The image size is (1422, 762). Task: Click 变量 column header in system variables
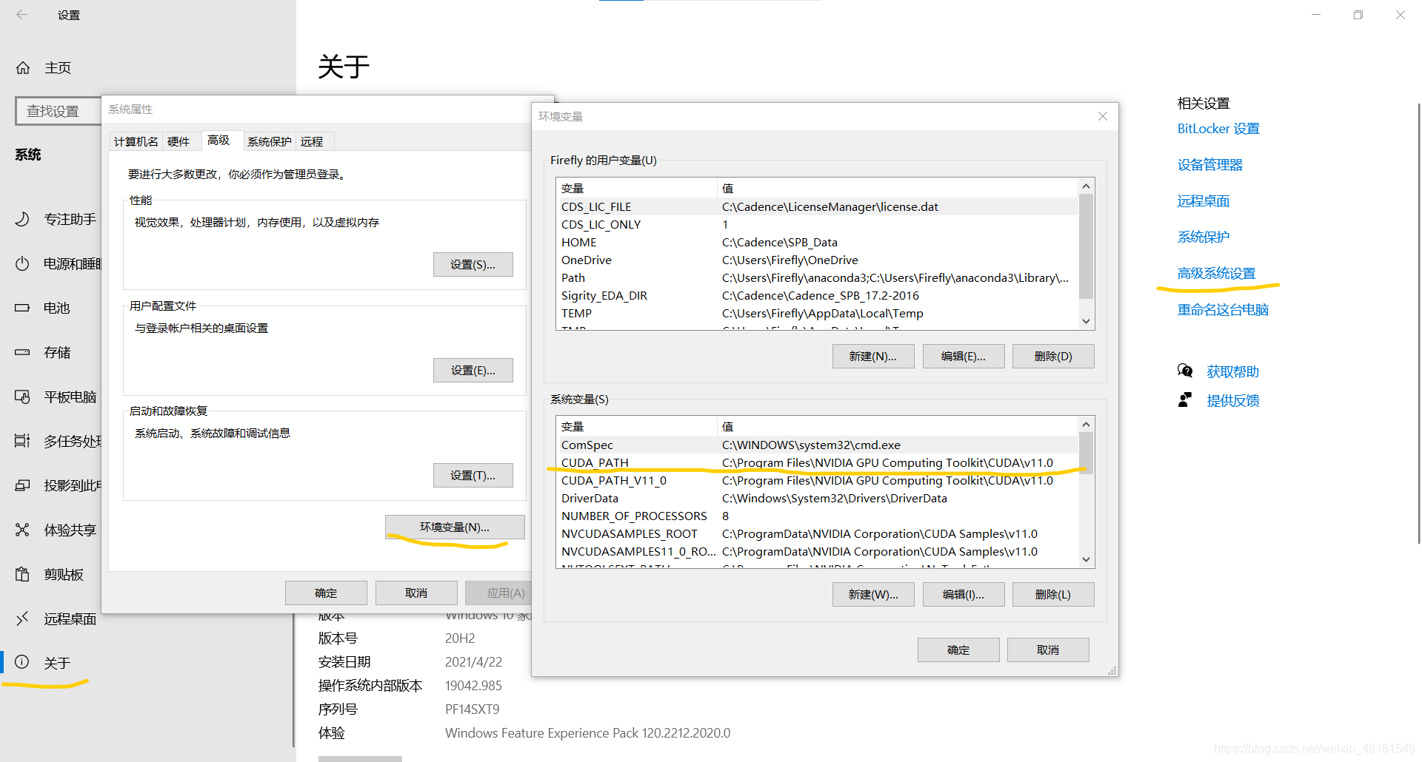tap(637, 426)
